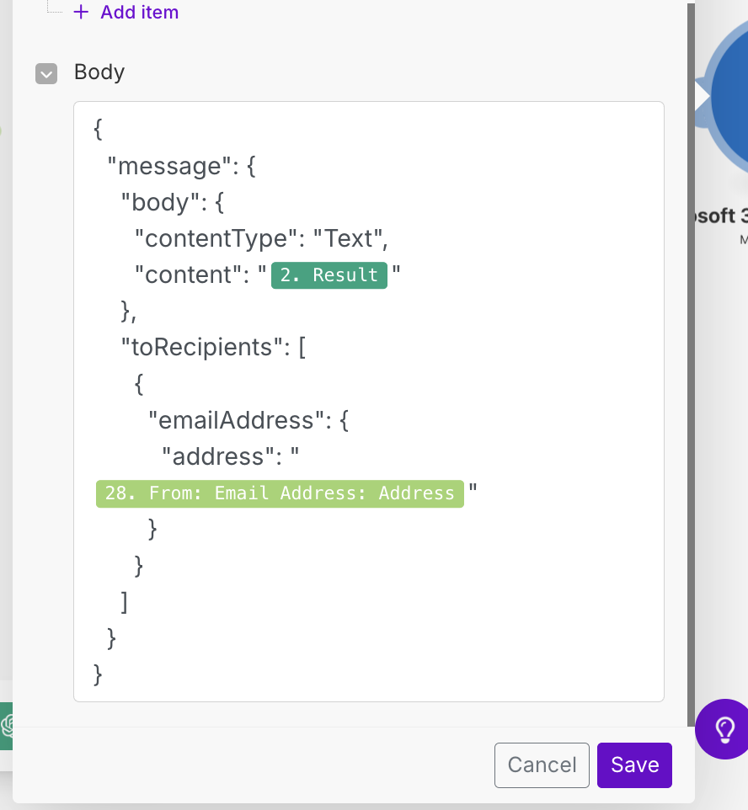Open the lightbulb help assistant

coord(724,727)
